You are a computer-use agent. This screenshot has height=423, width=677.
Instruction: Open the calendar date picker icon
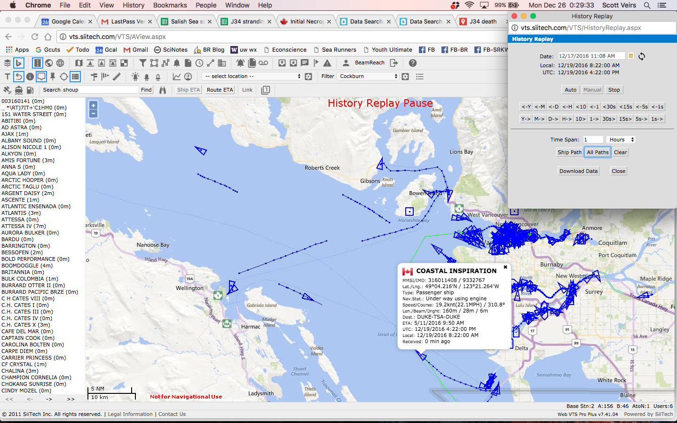tap(631, 56)
